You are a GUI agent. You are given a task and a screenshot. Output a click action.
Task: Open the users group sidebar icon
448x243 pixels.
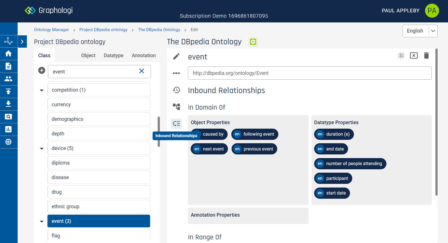pos(8,79)
